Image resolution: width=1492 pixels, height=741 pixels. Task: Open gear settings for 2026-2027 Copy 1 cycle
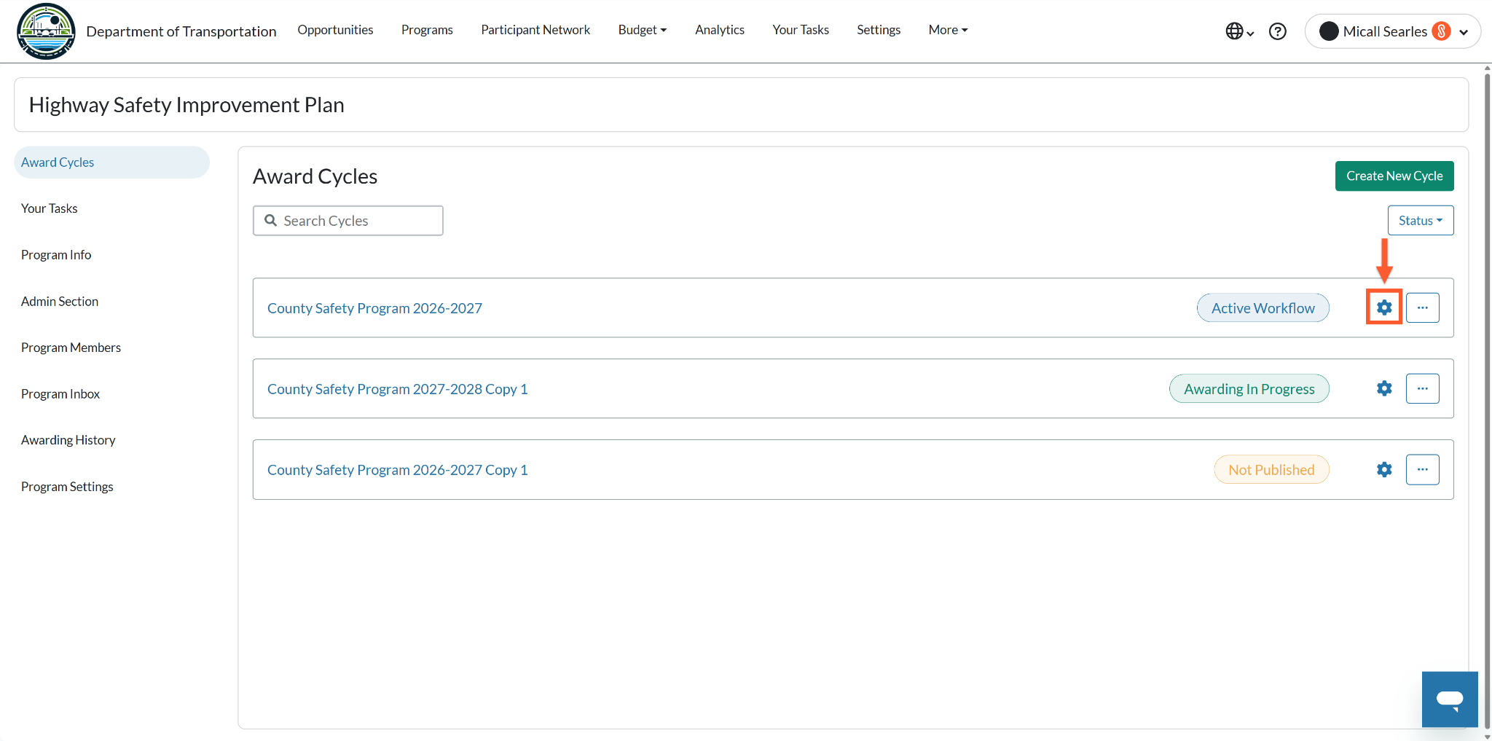point(1384,469)
